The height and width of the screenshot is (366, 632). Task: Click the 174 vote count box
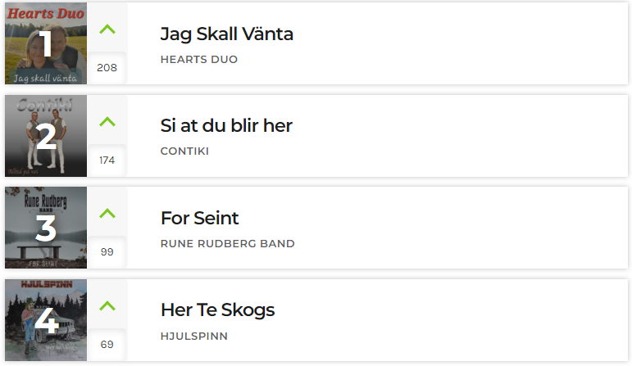pyautogui.click(x=107, y=160)
